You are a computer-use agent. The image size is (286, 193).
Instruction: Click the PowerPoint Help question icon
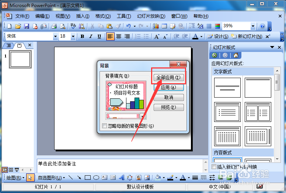262,27
